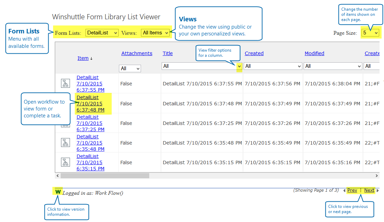Open the DetailList 7/10/2015 6:35:48 PM item link
Screen dimensions: 384x222
(x=90, y=143)
